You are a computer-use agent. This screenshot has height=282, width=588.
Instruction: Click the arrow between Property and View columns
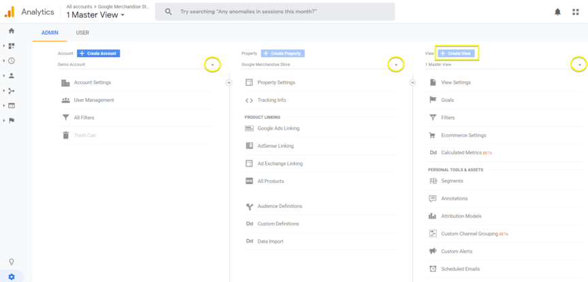(412, 82)
